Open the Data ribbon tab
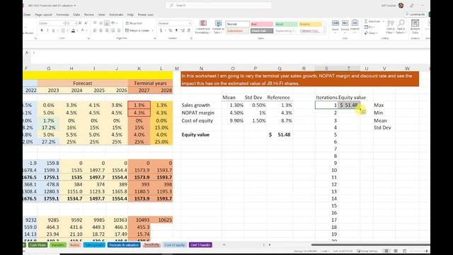 pos(76,14)
